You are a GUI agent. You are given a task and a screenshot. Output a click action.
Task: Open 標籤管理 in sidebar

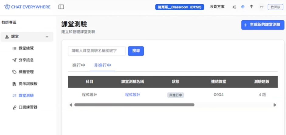point(26,72)
